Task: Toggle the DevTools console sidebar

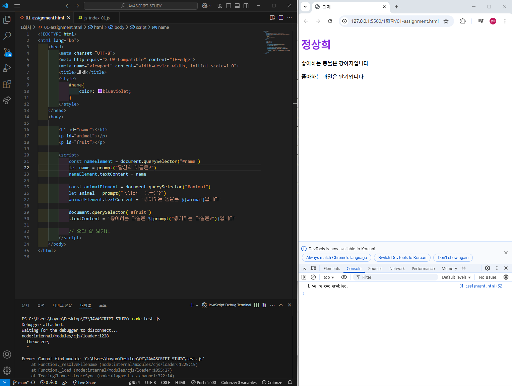Action: (x=304, y=277)
